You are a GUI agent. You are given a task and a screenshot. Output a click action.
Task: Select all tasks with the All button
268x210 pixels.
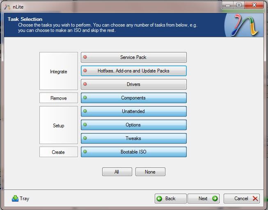(117, 172)
